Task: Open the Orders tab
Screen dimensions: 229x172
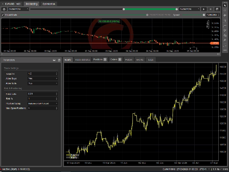Action: point(116,60)
